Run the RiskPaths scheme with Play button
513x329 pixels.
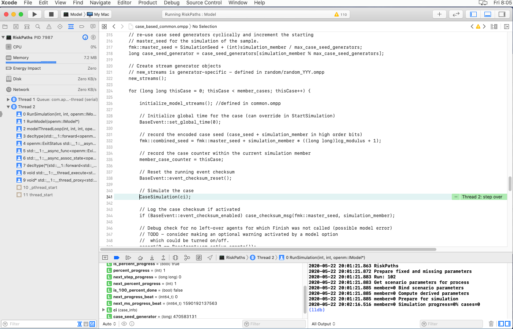click(34, 14)
